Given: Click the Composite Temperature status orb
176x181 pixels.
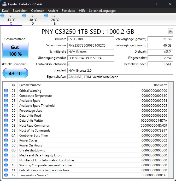Looking at the screenshot, I should coord(6,96).
